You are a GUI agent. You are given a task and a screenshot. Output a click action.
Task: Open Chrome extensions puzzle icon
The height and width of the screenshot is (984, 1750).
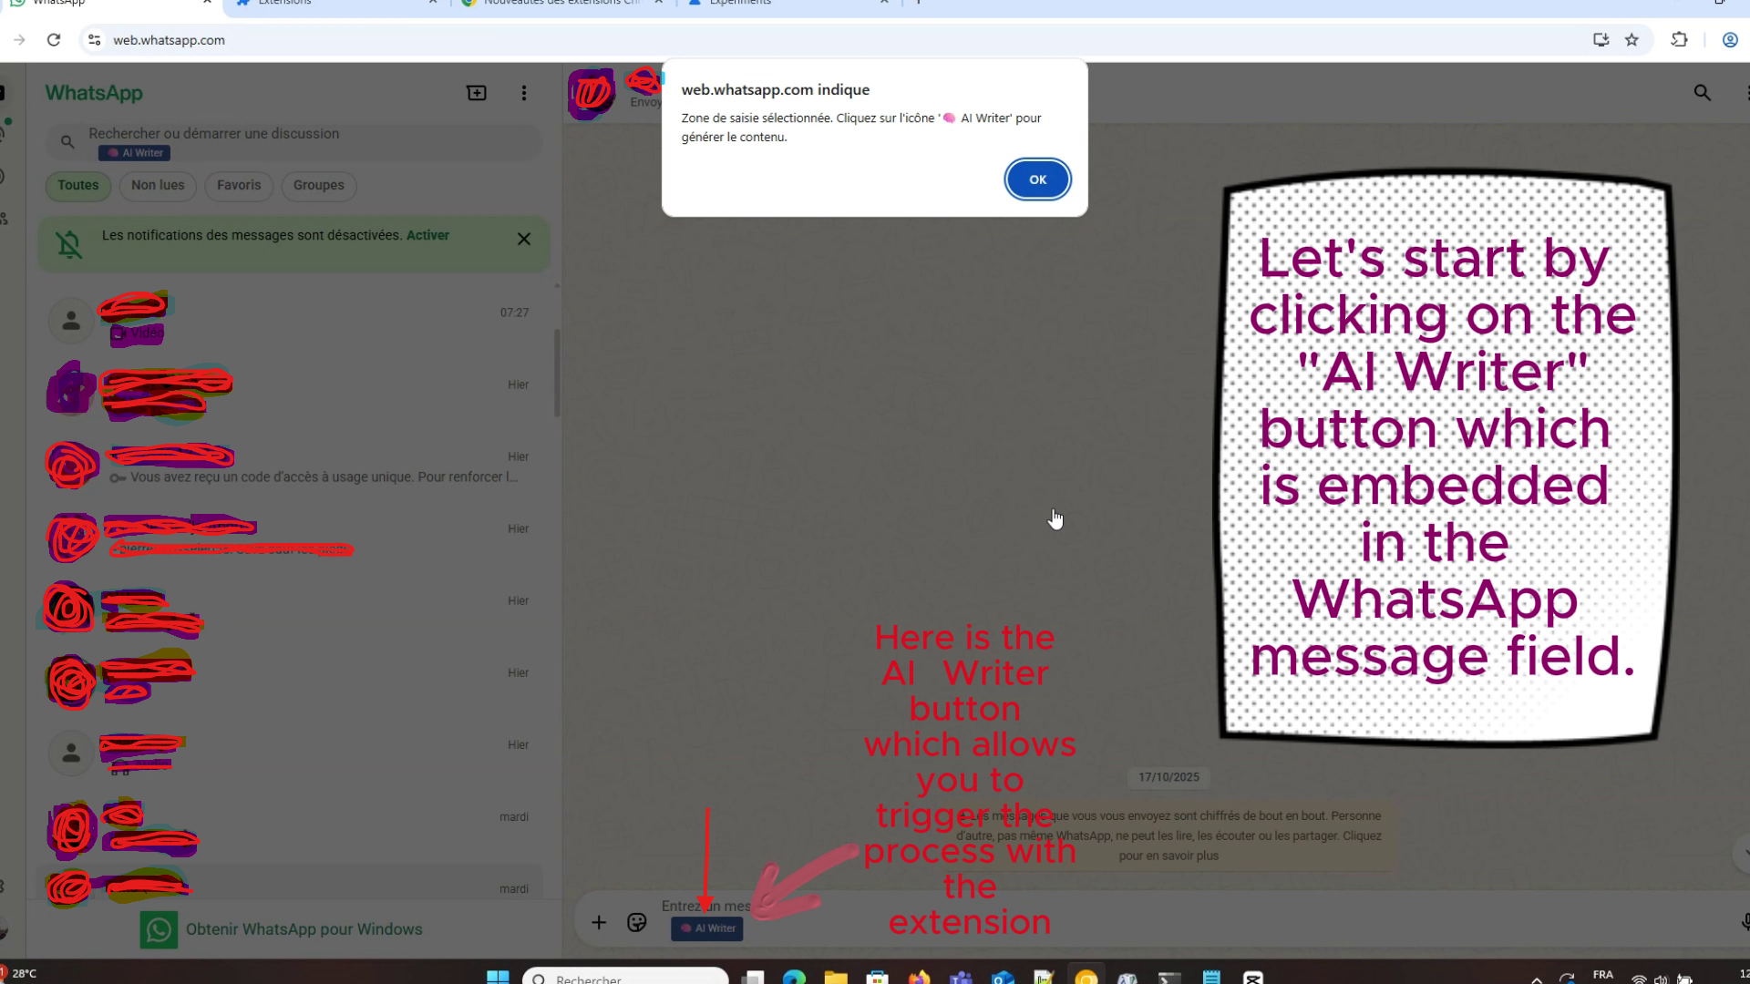click(1679, 40)
